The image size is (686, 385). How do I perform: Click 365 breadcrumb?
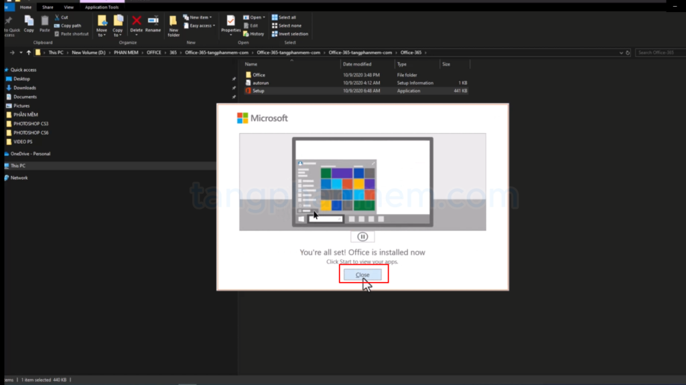[174, 52]
